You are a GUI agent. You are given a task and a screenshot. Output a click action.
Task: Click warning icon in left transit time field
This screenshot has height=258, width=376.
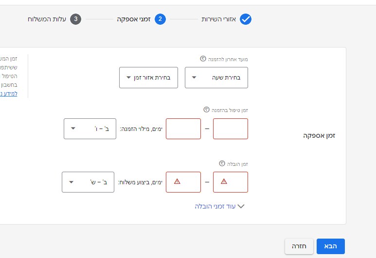[177, 181]
